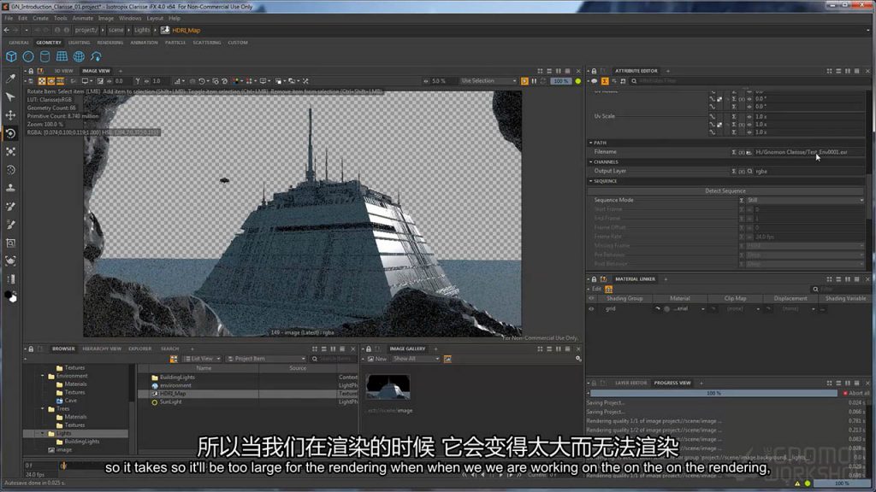Click the Edit button in Material Linker
This screenshot has height=492, width=876.
point(596,289)
